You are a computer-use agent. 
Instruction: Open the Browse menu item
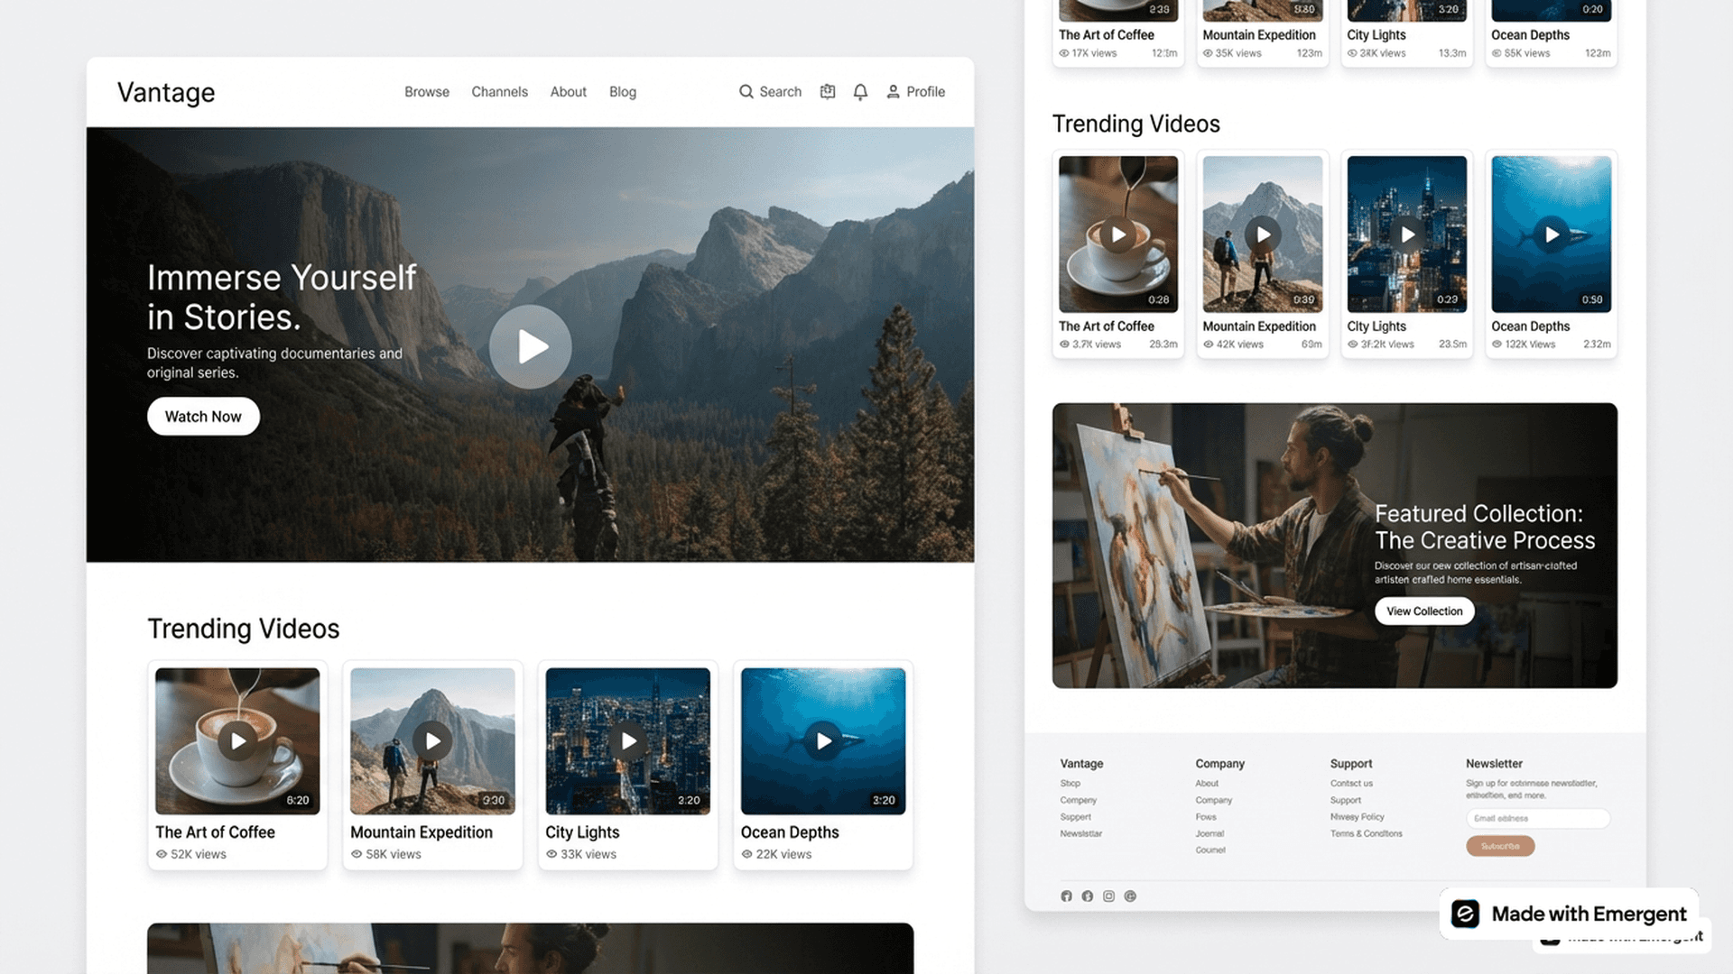coord(426,91)
